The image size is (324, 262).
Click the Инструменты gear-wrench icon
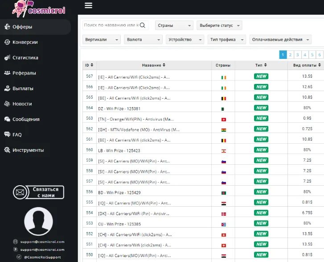(7, 150)
